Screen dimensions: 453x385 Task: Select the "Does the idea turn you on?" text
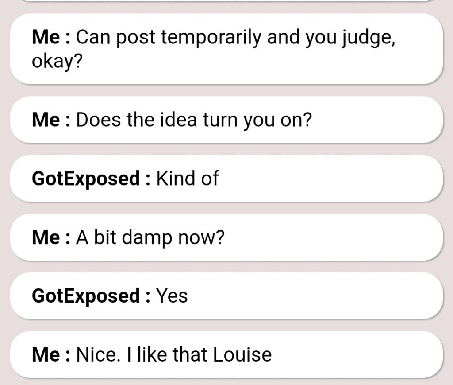[x=194, y=120]
